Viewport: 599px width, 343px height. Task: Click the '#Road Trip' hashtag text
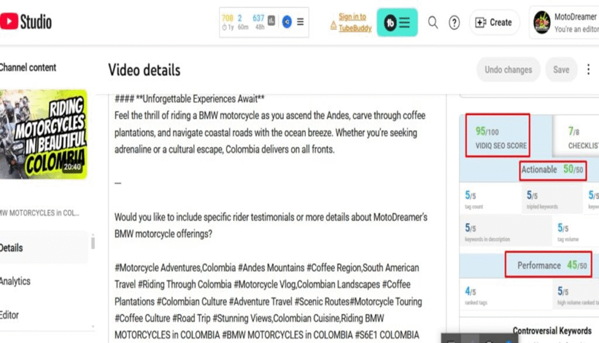coord(191,318)
